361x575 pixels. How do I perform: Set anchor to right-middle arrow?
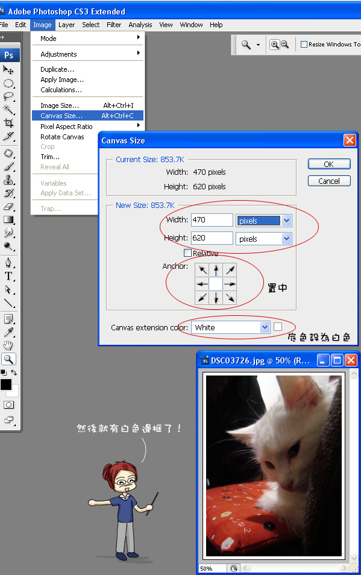230,284
